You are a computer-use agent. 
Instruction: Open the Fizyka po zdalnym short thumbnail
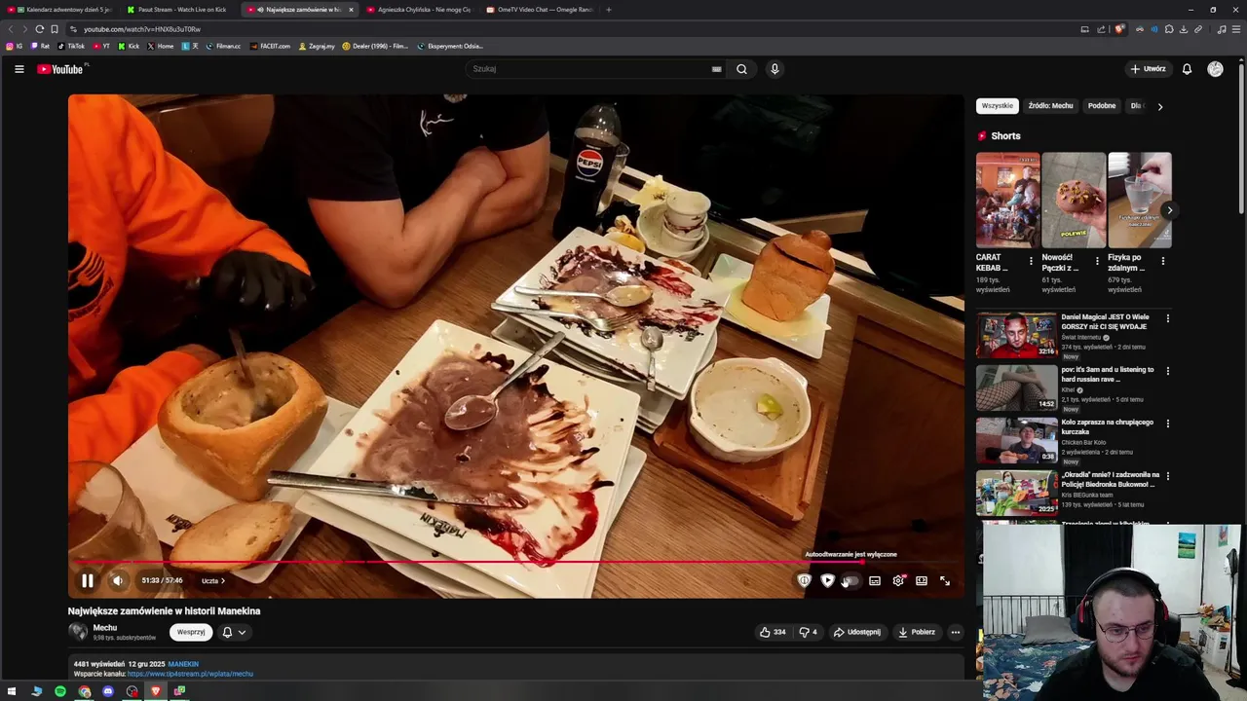[1139, 200]
